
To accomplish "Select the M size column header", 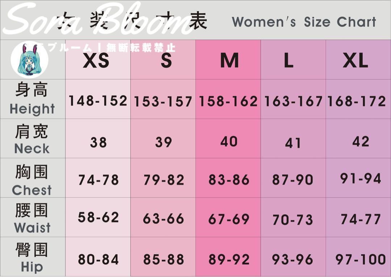I will (228, 60).
